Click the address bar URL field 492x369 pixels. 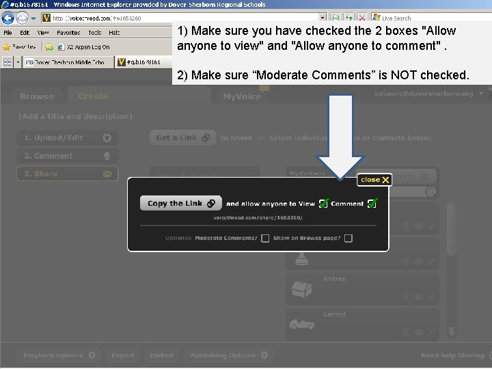click(184, 18)
